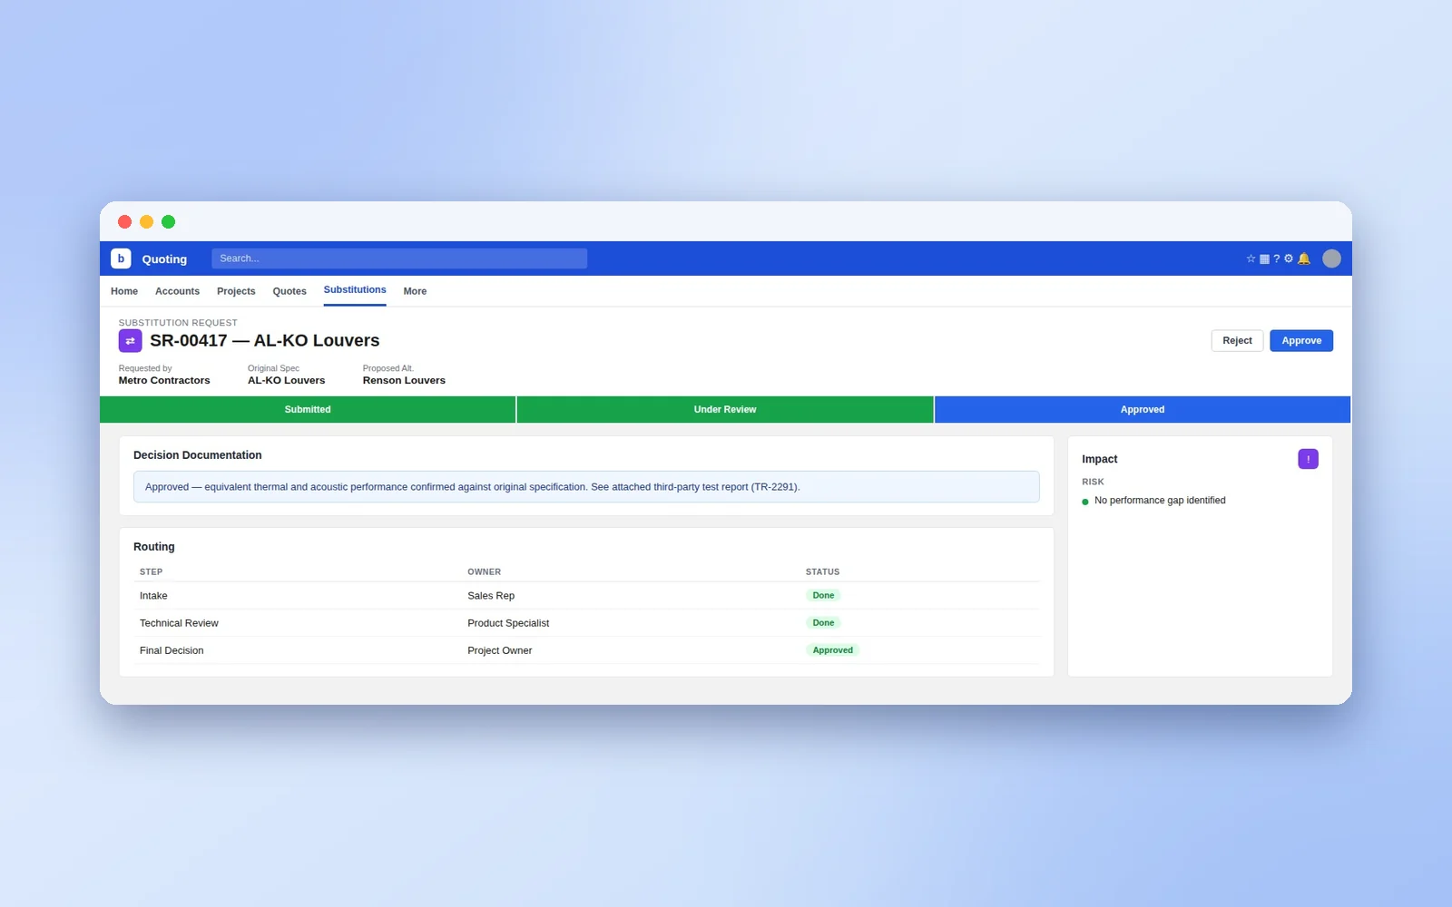Open the settings gear icon
Image resolution: width=1452 pixels, height=907 pixels.
pyautogui.click(x=1289, y=258)
